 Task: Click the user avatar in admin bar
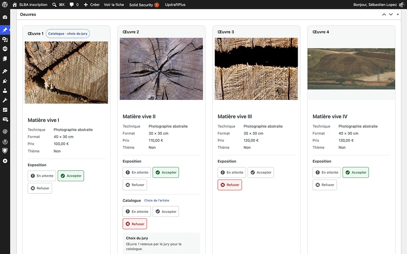point(402,5)
